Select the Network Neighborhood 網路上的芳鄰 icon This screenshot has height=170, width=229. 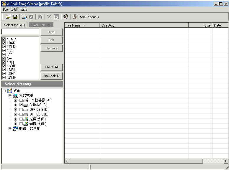pos(15,128)
